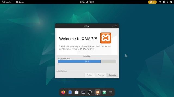174x97 pixels.
Task: Click the 73 % progress bar
Action: [87, 61]
